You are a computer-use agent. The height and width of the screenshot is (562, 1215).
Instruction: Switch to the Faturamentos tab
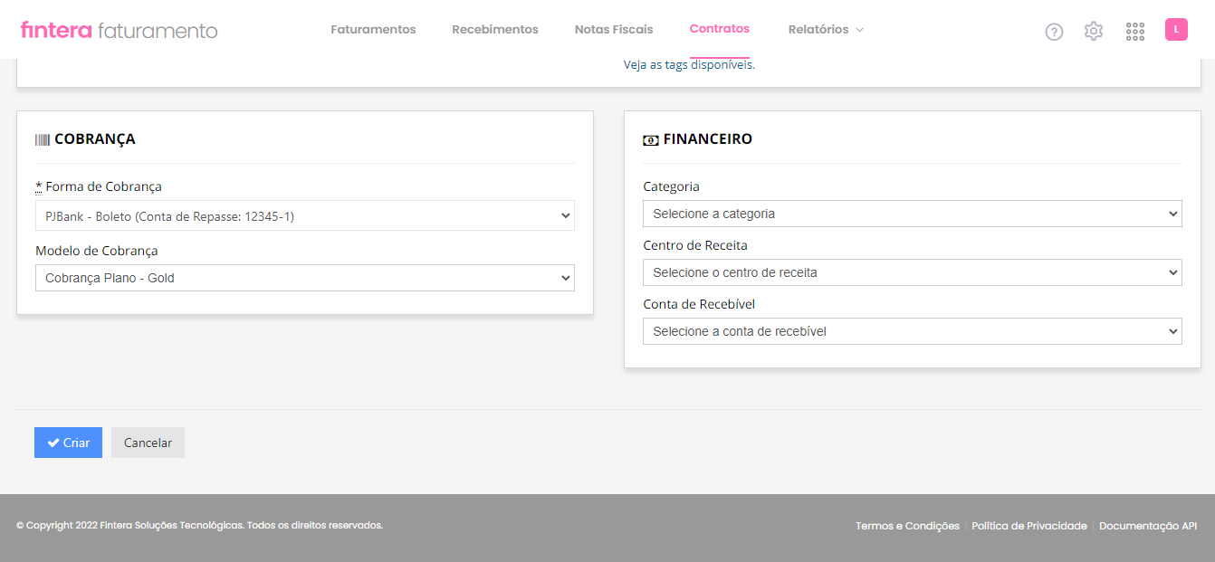pyautogui.click(x=373, y=29)
